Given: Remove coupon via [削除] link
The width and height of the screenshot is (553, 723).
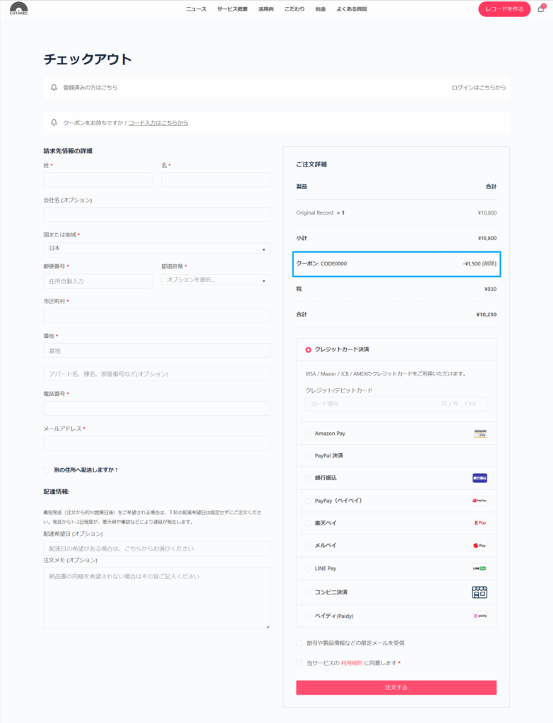Looking at the screenshot, I should 489,263.
